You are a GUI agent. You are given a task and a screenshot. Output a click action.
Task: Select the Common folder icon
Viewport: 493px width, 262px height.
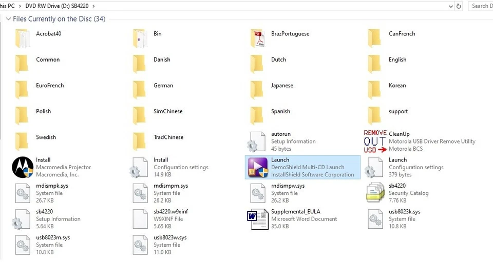tap(22, 64)
